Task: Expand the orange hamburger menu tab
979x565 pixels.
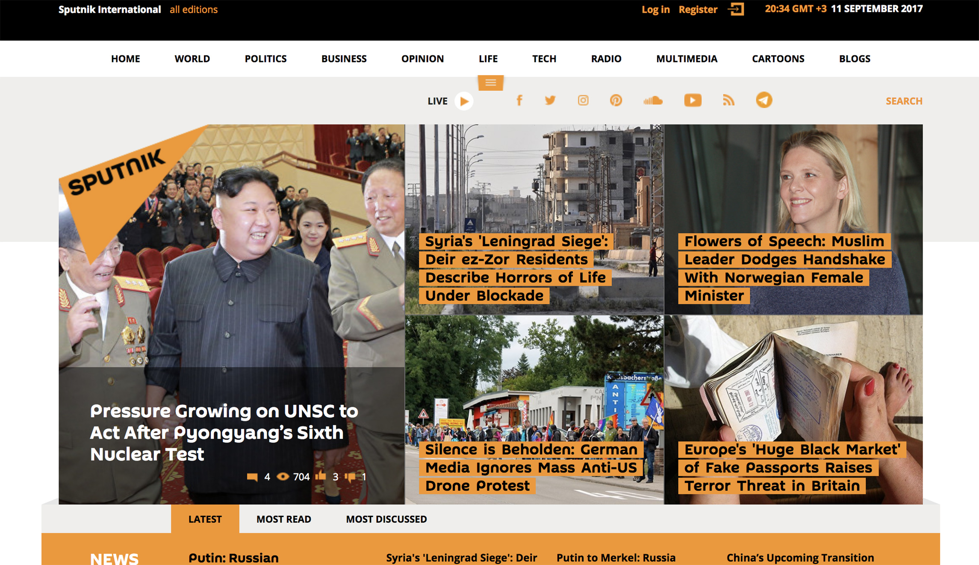Action: 490,83
